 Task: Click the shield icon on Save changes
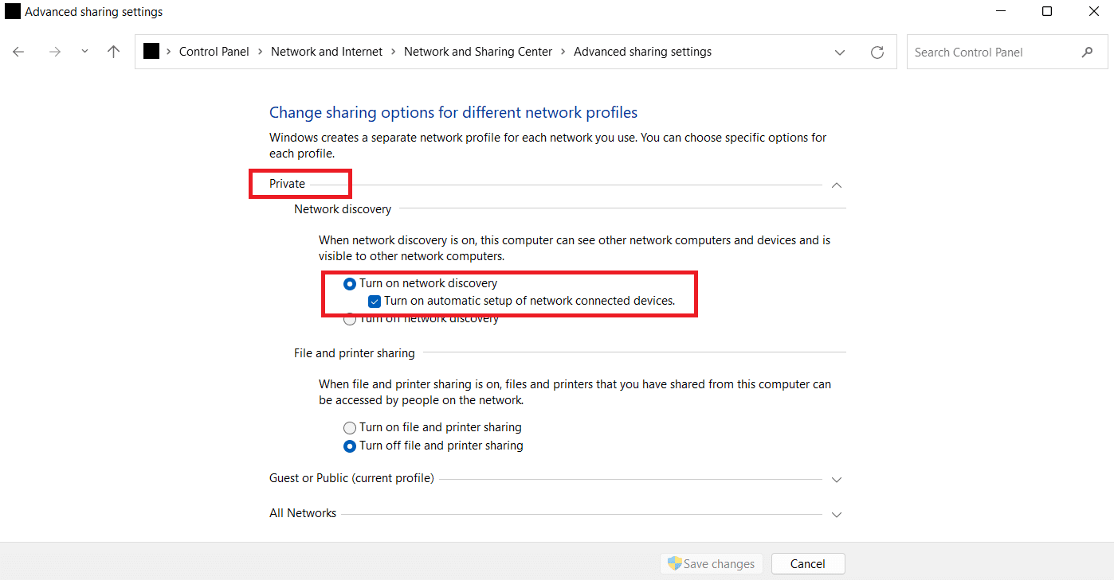673,563
